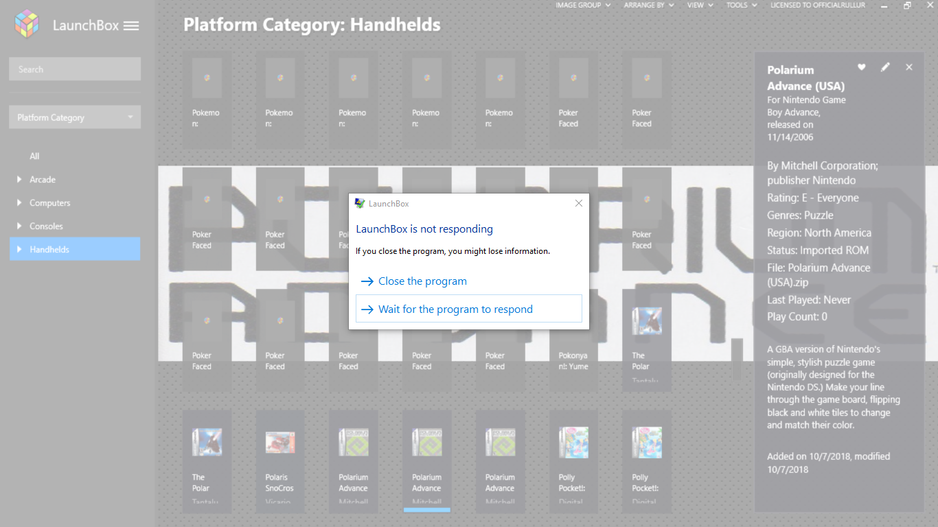The image size is (938, 527).
Task: Click the Play Count: 0 line
Action: (797, 317)
